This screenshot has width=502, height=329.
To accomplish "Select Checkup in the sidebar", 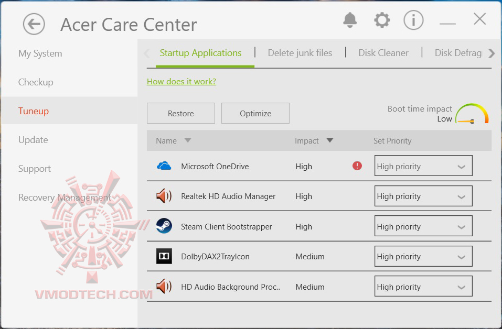I will 36,82.
